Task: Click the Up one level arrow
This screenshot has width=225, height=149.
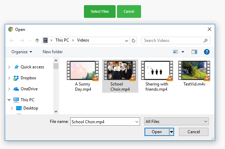Action: [37, 41]
